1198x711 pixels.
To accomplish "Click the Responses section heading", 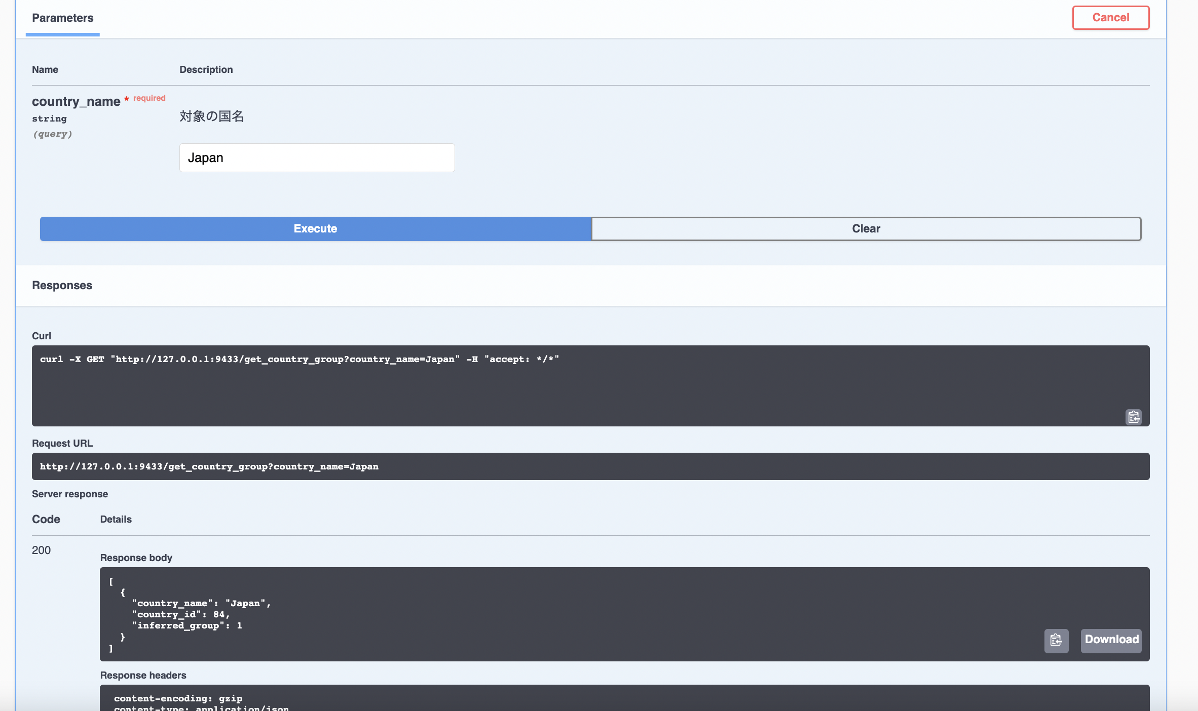I will [62, 285].
